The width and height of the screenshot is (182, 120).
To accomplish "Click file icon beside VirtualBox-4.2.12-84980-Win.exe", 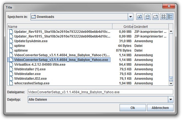I will point(11,65).
